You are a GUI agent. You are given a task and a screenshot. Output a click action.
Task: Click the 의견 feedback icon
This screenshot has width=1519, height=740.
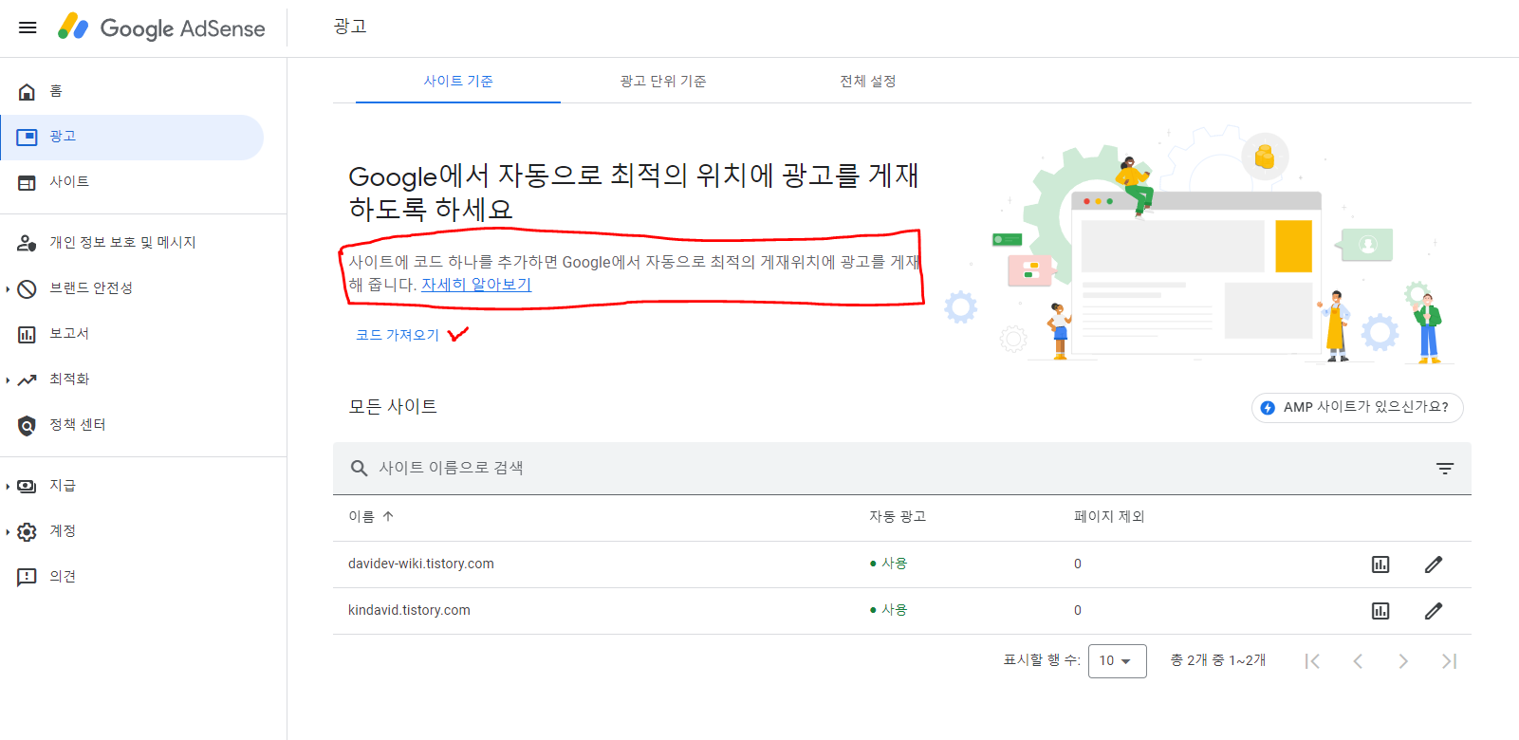coord(27,577)
